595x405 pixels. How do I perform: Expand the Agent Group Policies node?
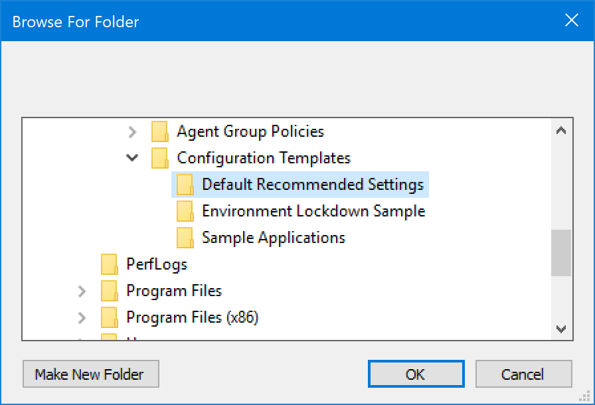click(132, 131)
